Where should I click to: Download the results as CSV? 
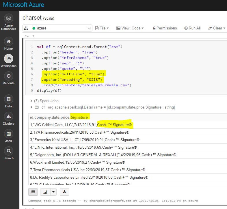click(64, 192)
